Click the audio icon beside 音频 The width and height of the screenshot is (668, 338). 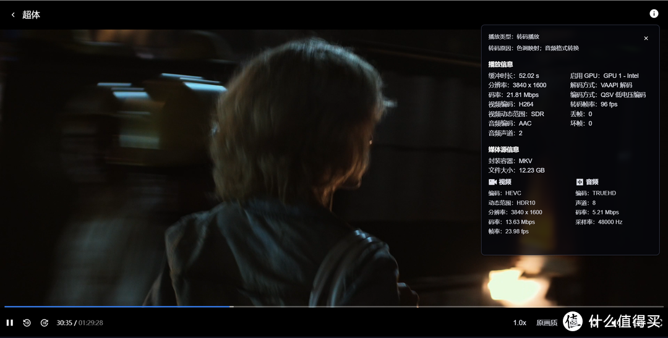(x=580, y=182)
